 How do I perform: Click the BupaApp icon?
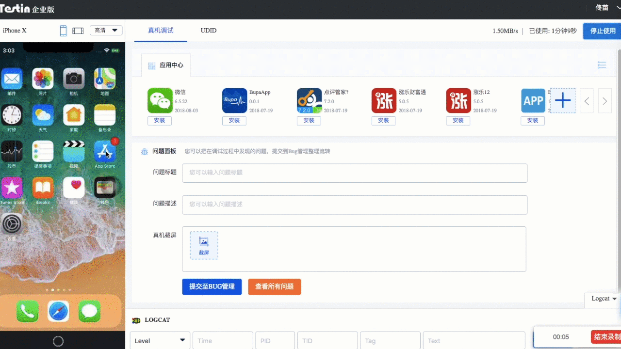tap(235, 100)
